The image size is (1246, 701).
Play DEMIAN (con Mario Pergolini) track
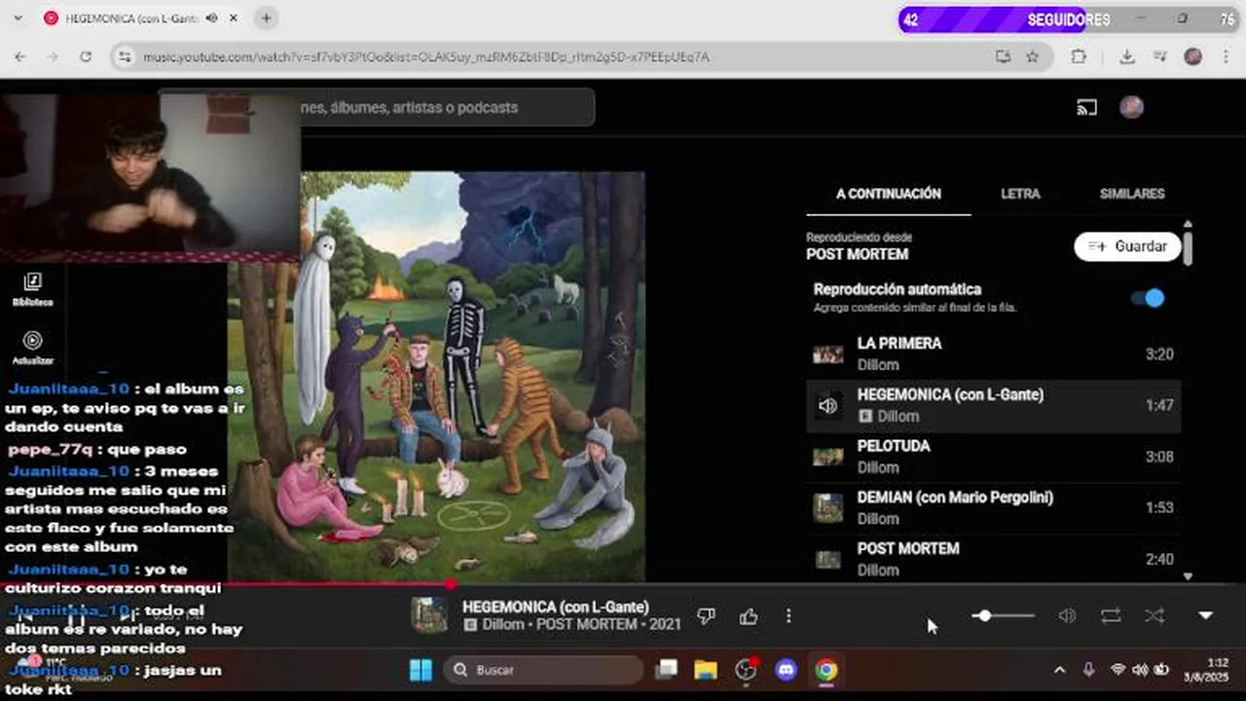pos(993,507)
